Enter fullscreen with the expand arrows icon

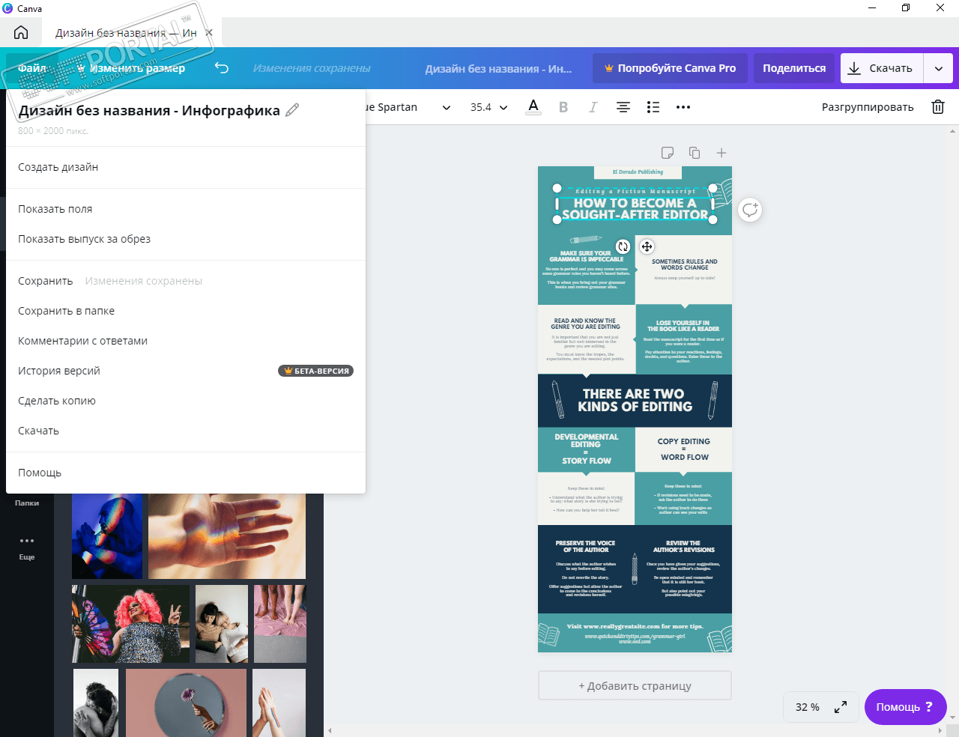pos(841,707)
